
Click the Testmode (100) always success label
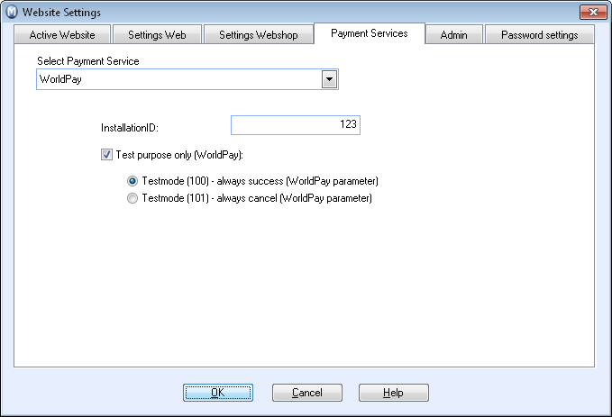260,181
